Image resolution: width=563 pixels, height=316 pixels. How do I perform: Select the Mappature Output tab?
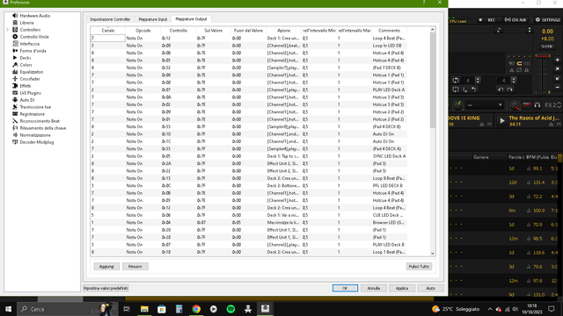(191, 19)
